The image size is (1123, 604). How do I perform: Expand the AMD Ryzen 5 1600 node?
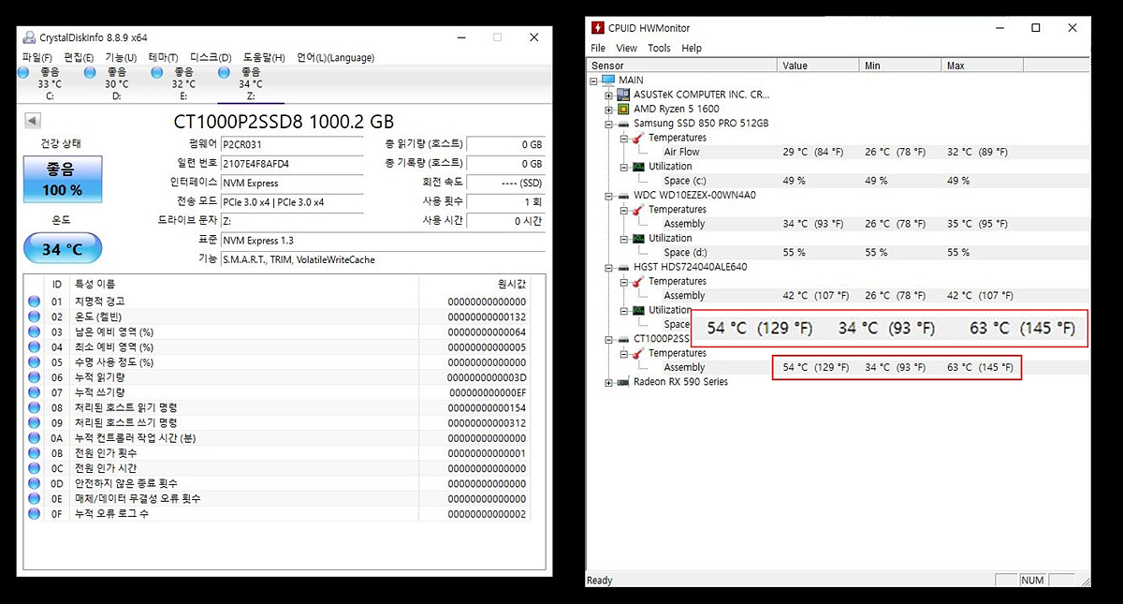pyautogui.click(x=609, y=109)
